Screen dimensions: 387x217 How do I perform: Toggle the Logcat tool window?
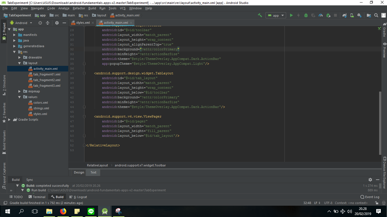pyautogui.click(x=80, y=197)
